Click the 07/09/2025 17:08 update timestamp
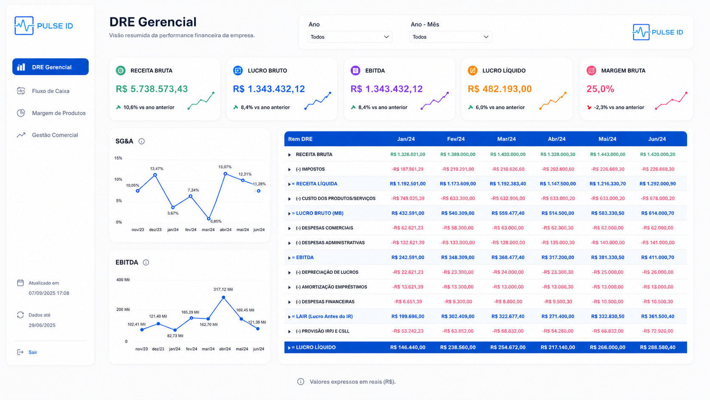Screen dimensions: 710x400 (49, 293)
